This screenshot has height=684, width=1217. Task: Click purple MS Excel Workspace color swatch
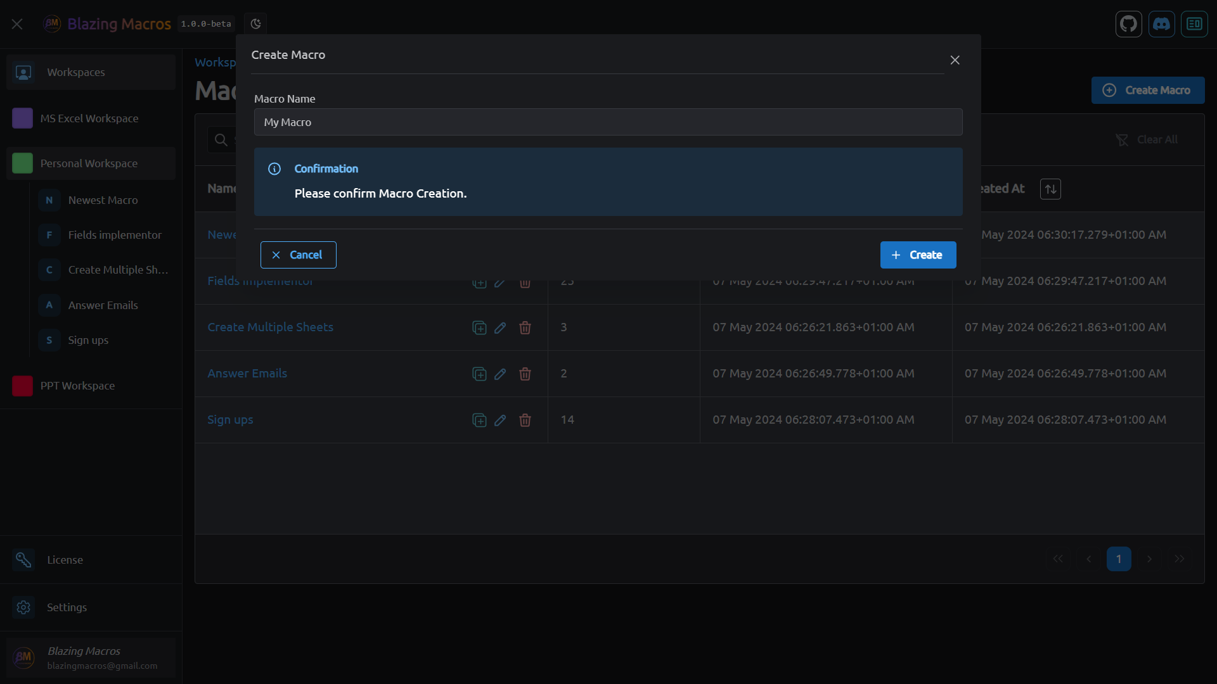[x=23, y=118]
